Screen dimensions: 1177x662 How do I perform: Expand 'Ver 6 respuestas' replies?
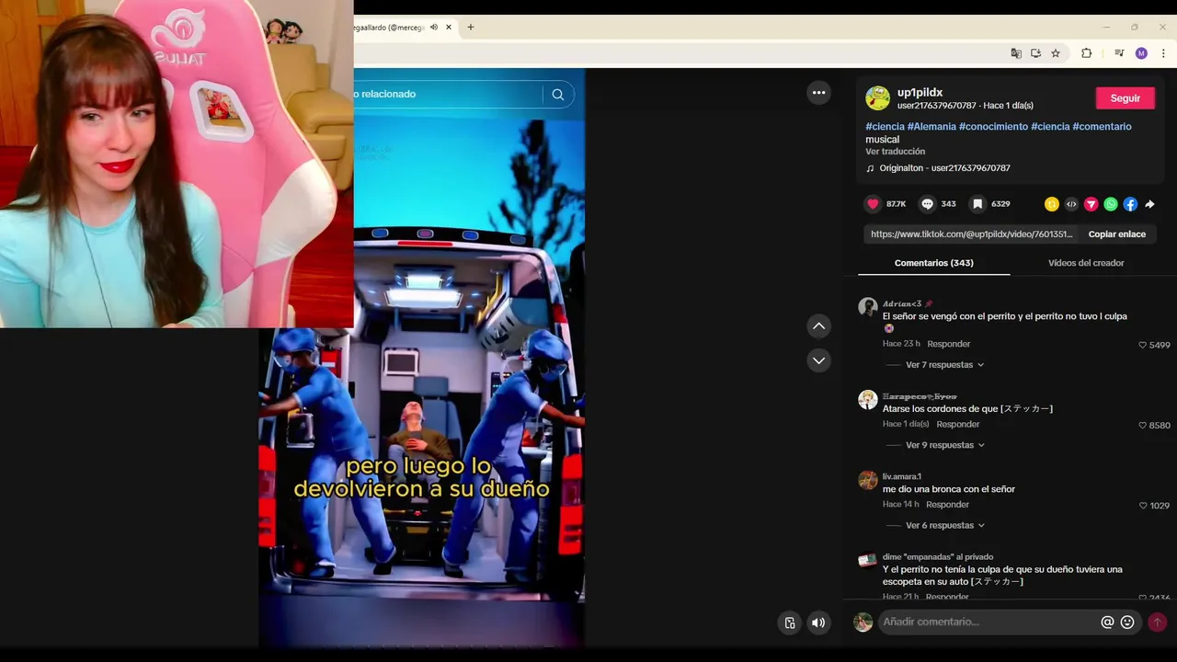coord(944,526)
